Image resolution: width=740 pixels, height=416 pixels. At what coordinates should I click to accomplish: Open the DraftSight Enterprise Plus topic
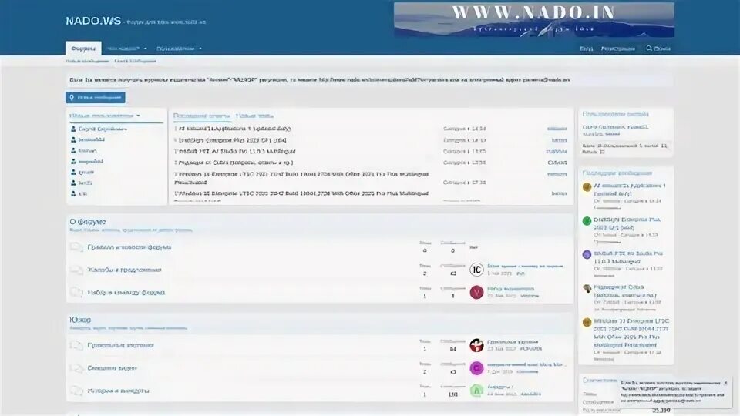click(232, 140)
